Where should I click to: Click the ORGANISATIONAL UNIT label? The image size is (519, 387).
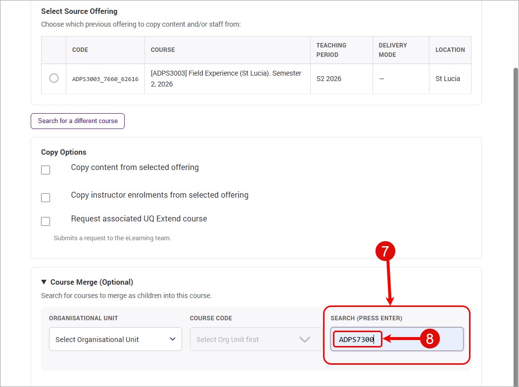tap(84, 318)
